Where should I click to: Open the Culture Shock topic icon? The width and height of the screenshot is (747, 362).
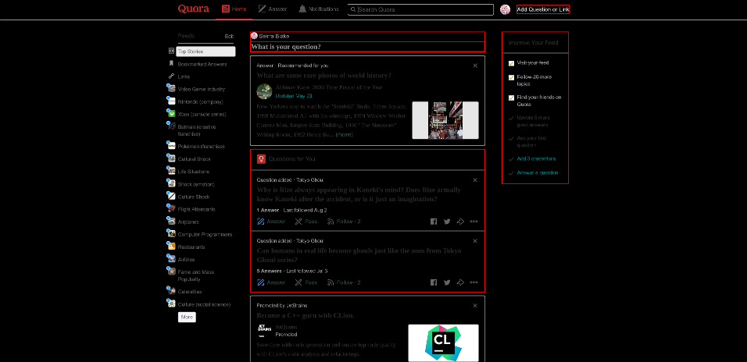[x=171, y=196]
